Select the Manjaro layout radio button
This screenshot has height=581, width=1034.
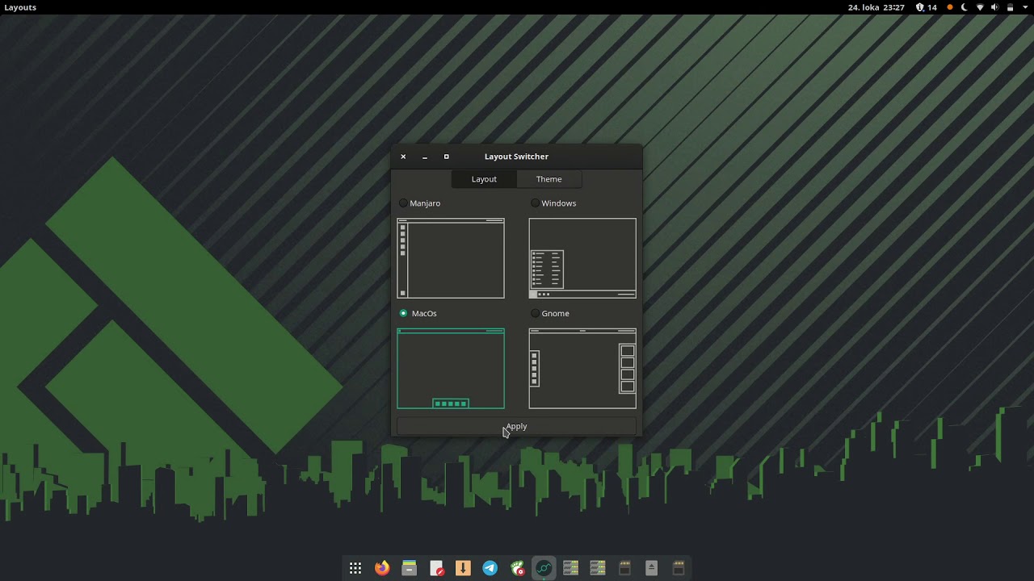point(404,203)
